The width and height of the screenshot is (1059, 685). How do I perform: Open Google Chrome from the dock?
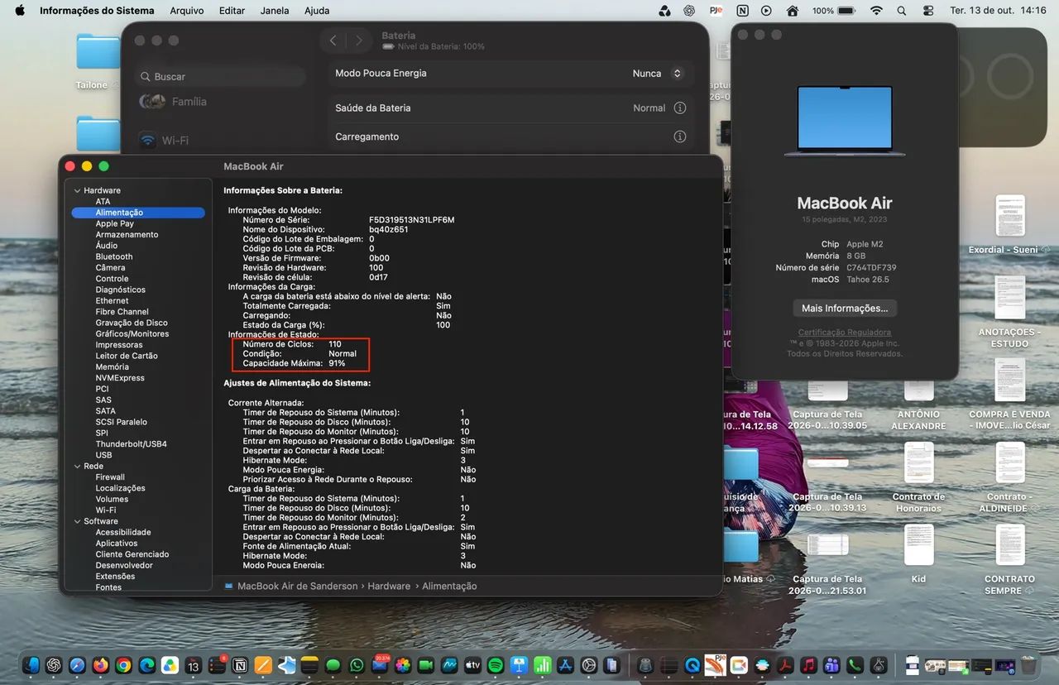tap(124, 664)
